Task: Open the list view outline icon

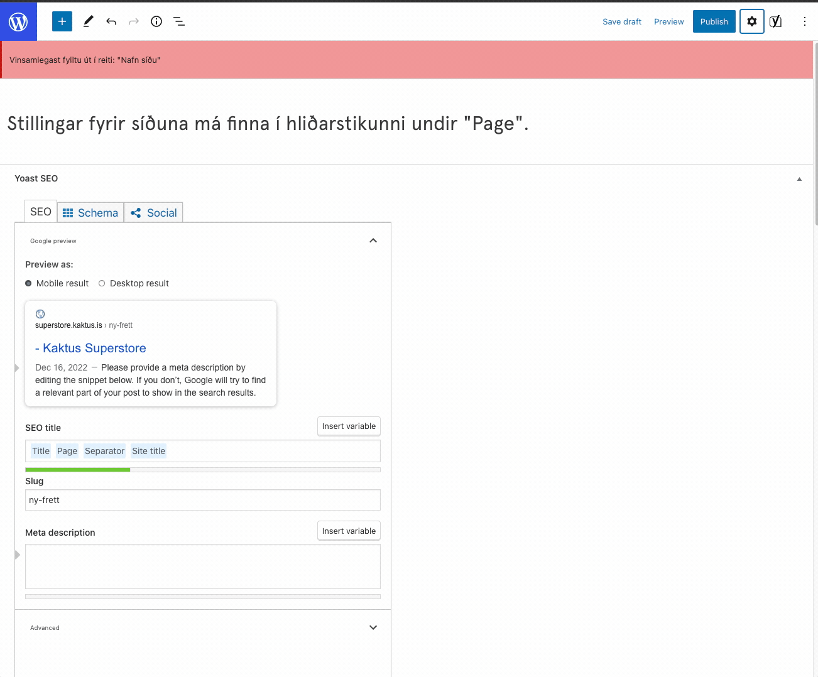Action: coord(179,21)
